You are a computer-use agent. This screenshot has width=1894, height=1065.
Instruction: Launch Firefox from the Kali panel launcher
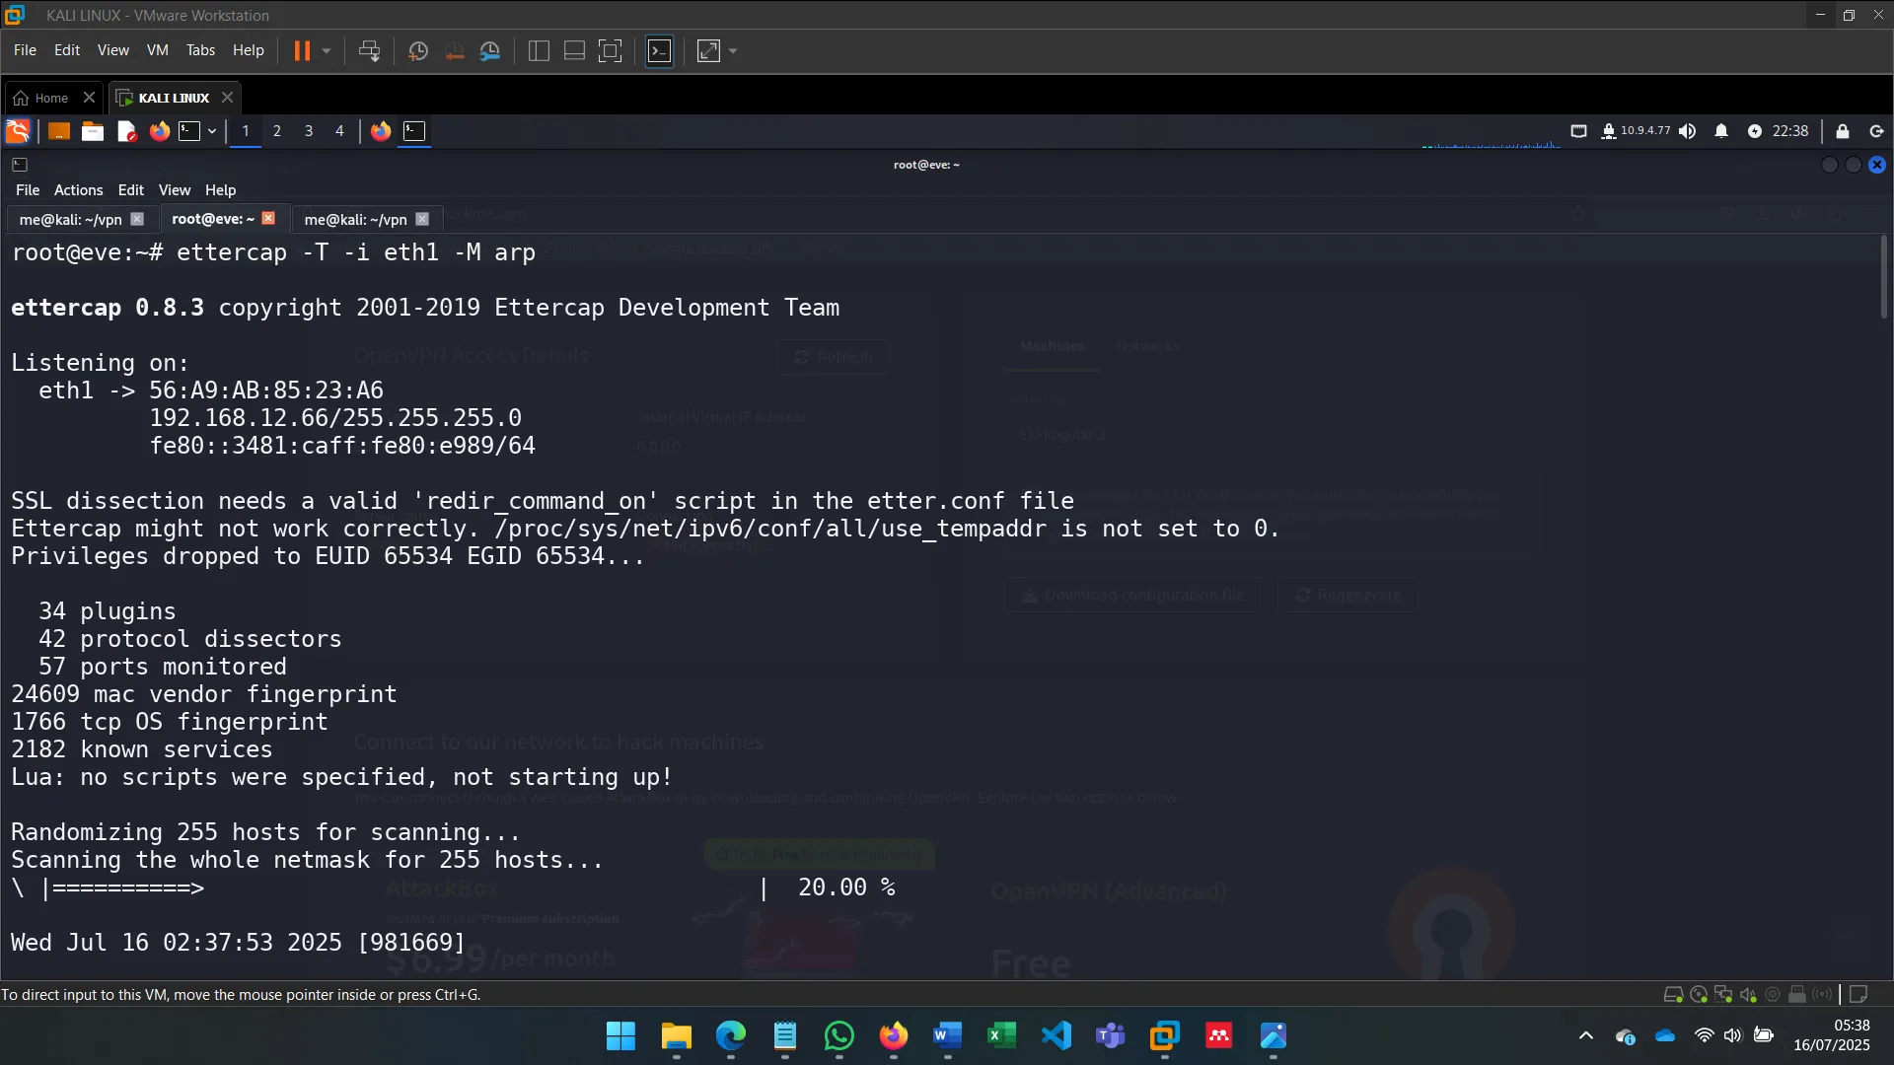pyautogui.click(x=159, y=131)
